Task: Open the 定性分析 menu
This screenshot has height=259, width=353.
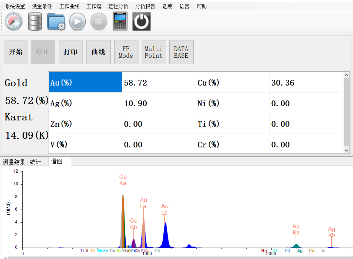Action: [x=118, y=6]
